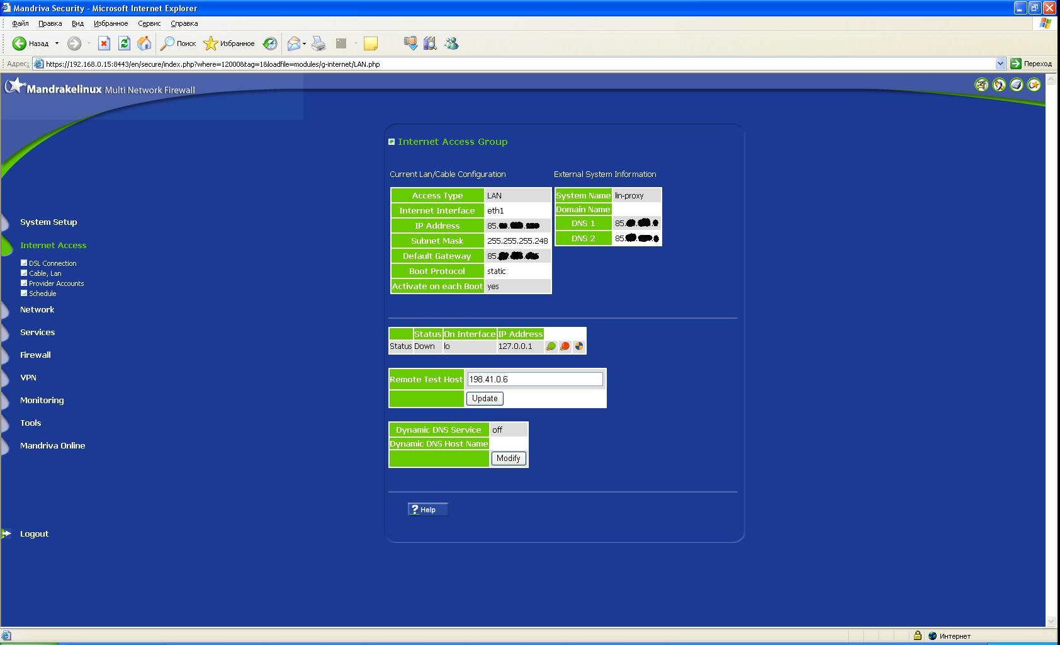Open the Файл menu
Image resolution: width=1060 pixels, height=645 pixels.
(20, 23)
